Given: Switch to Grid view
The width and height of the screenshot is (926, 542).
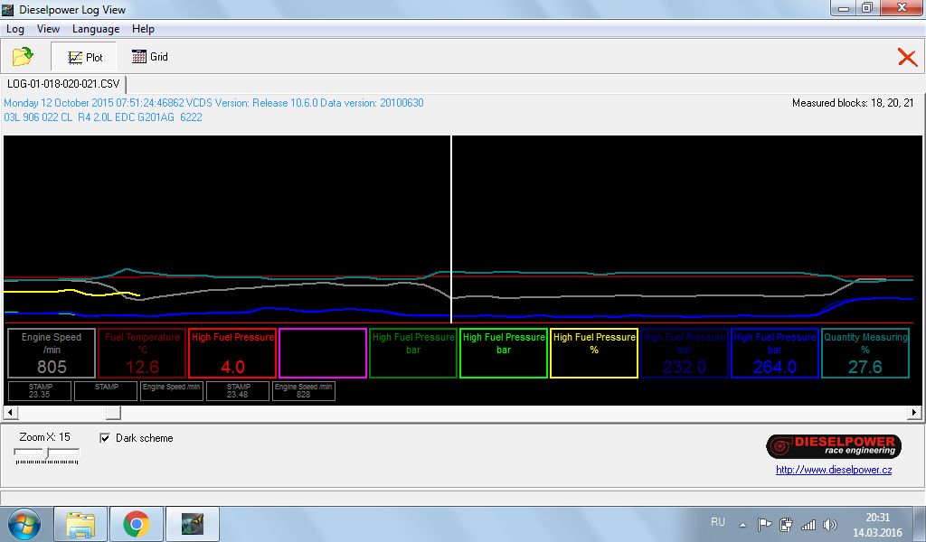Looking at the screenshot, I should point(150,57).
